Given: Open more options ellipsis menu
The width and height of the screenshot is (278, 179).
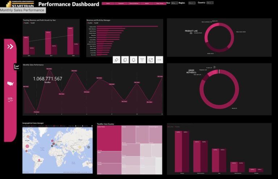Looking at the screenshot, I should (159, 60).
